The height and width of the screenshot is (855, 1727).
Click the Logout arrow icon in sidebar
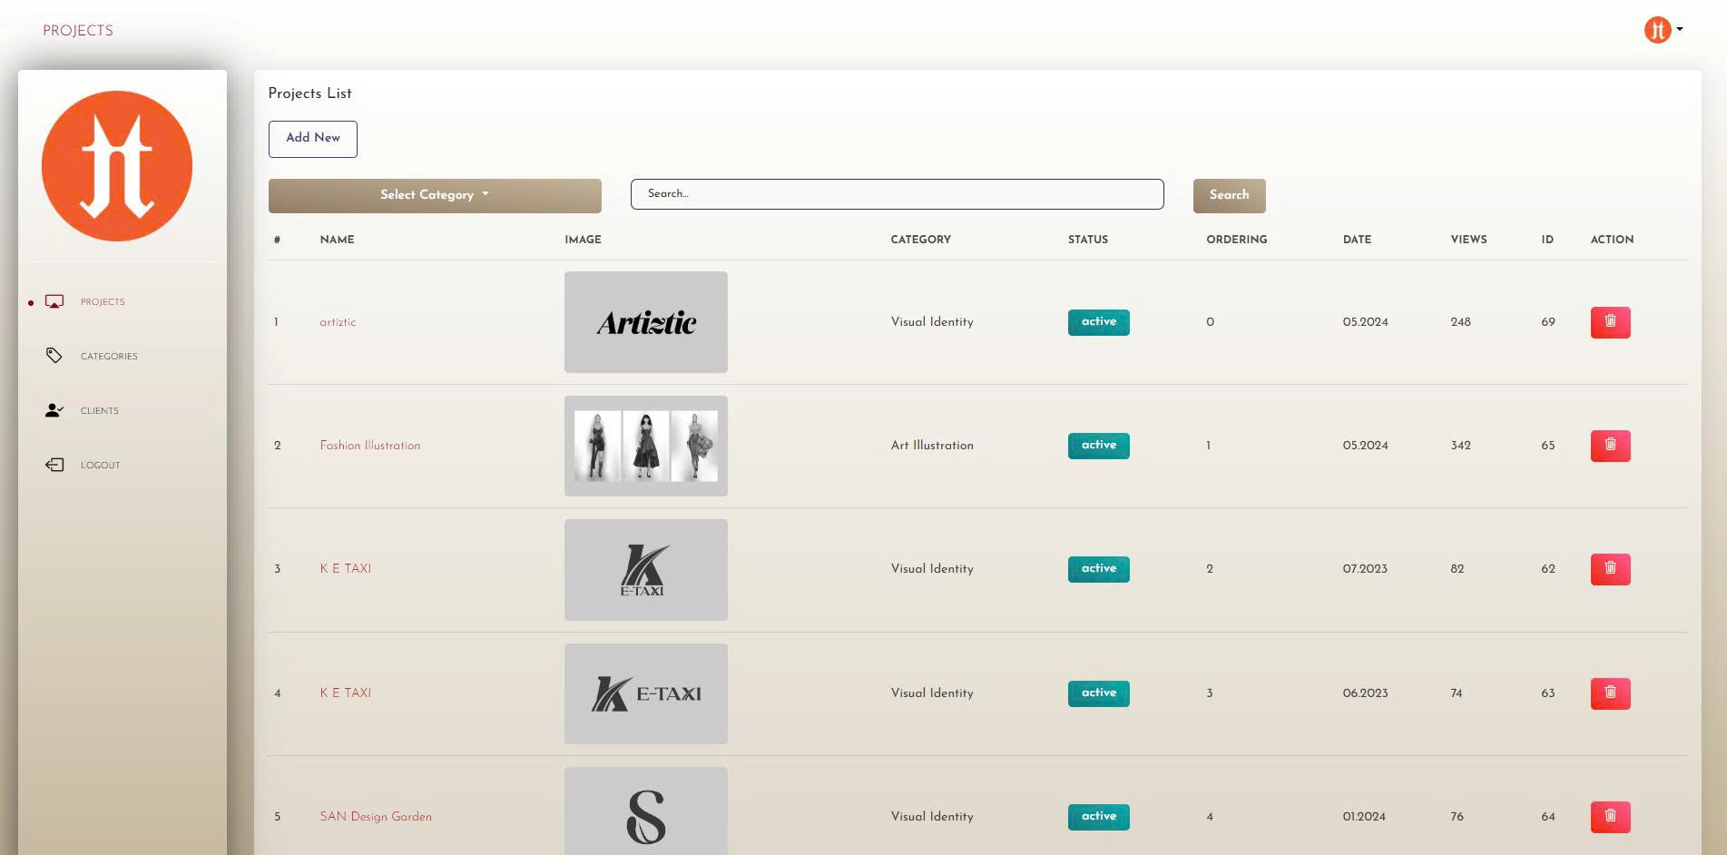(x=54, y=465)
